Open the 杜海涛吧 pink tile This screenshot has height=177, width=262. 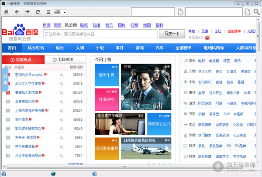[107, 99]
